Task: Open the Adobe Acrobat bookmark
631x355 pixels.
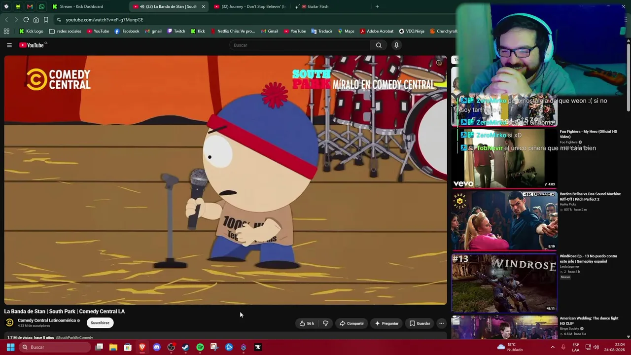Action: (377, 31)
